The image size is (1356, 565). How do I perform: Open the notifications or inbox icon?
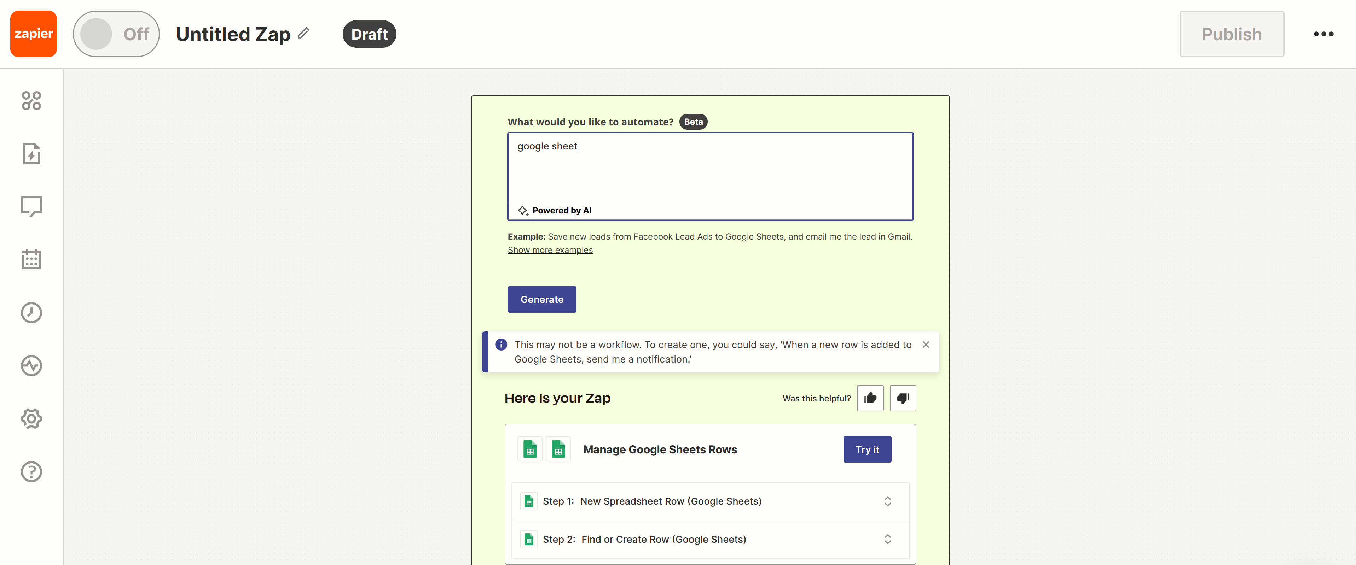(31, 206)
